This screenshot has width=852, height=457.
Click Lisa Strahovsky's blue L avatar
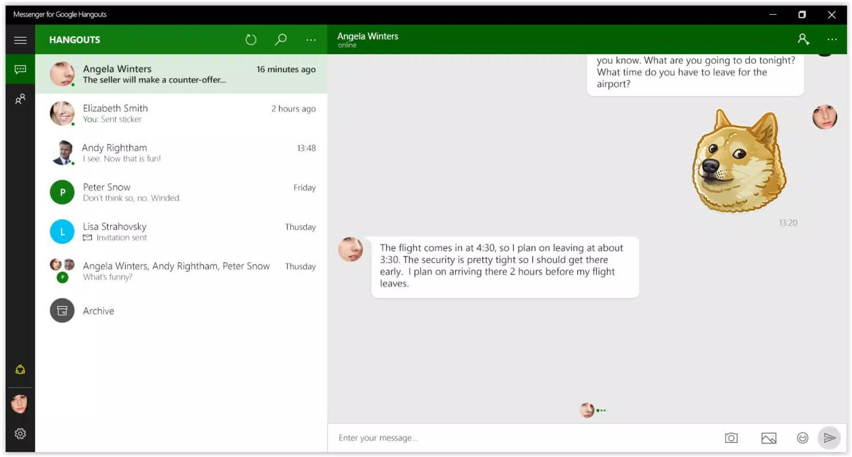tap(62, 232)
